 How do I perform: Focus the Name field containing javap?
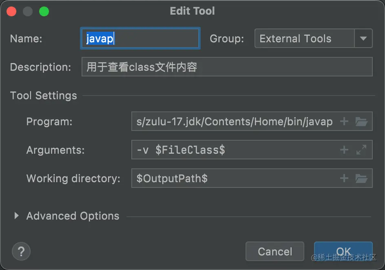tap(140, 39)
